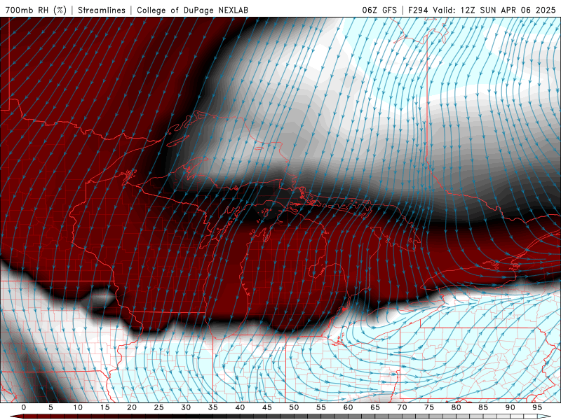Click the 60 label on the colorbar scale
Image resolution: width=561 pixels, height=420 pixels.
(348, 407)
